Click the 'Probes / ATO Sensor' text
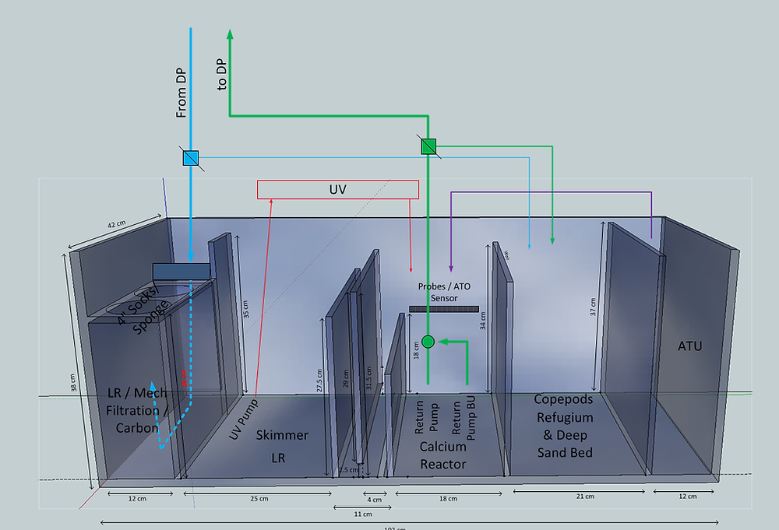This screenshot has width=779, height=530. [444, 293]
